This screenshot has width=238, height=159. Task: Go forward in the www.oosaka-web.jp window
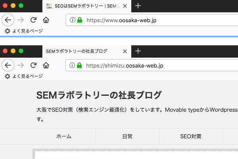(21, 20)
